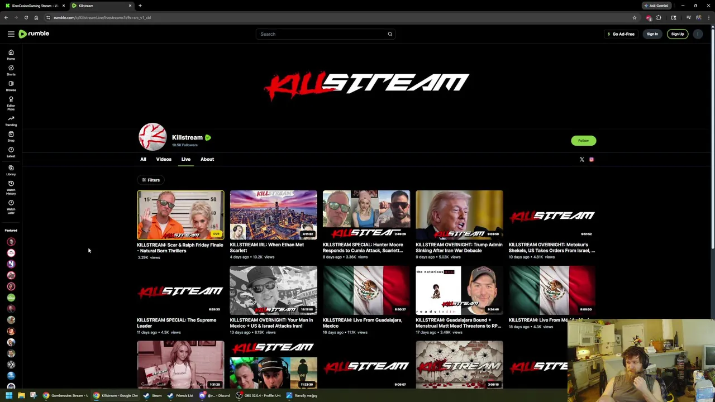Click the page vertical scrollbar
Image resolution: width=715 pixels, height=402 pixels.
pyautogui.click(x=712, y=140)
